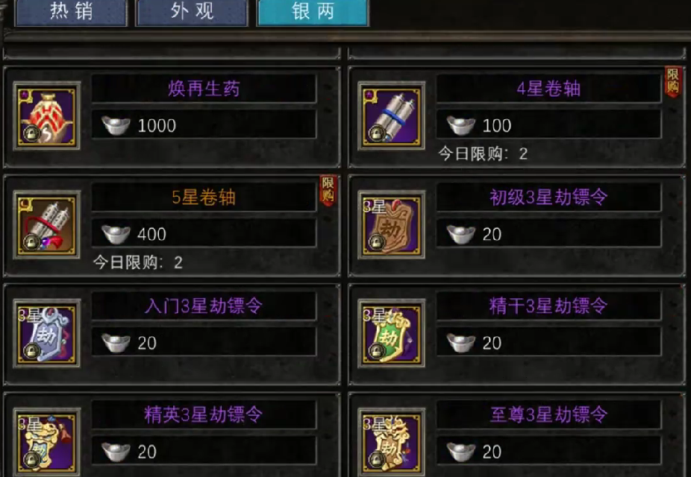Screen dimensions: 691x477
Task: Click the 入门3星劫镖令 silver token icon
Action: pos(47,334)
